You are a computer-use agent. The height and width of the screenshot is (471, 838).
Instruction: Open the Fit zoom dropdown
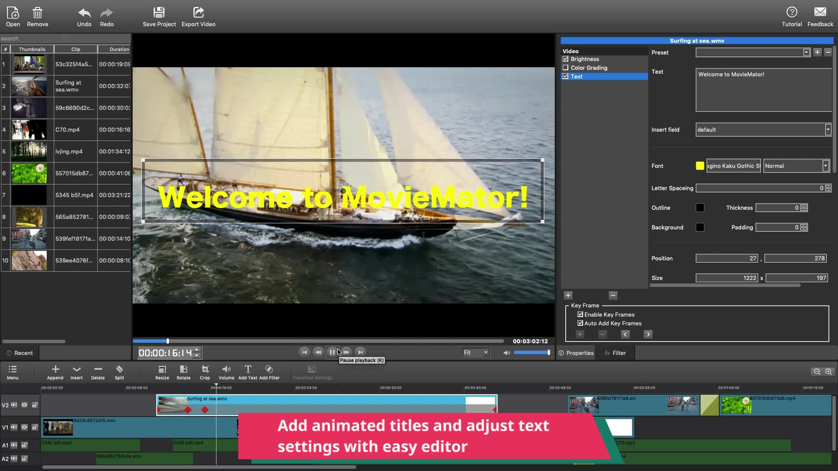click(476, 352)
